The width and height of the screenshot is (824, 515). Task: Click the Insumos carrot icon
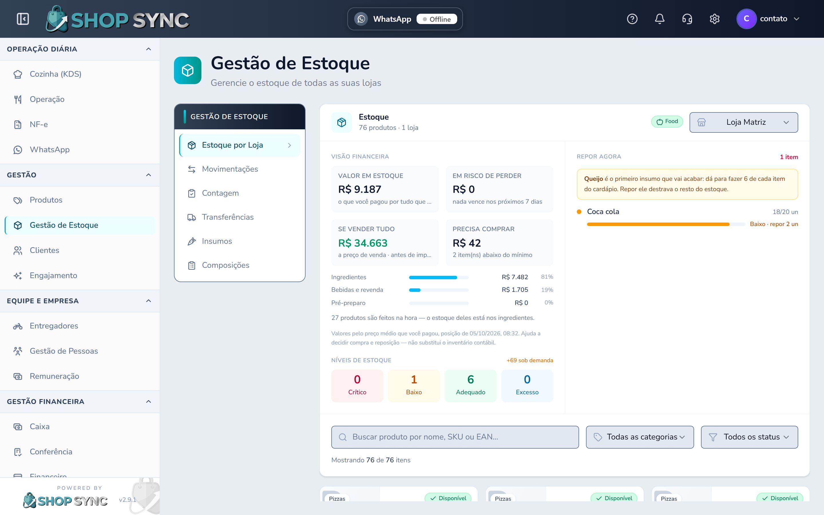(x=192, y=241)
